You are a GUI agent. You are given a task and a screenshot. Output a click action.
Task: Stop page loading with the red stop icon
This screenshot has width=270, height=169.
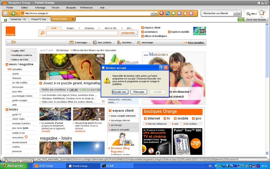(x=162, y=13)
